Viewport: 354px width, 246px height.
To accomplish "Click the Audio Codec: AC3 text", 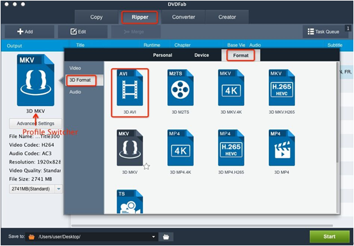I will tap(30, 153).
